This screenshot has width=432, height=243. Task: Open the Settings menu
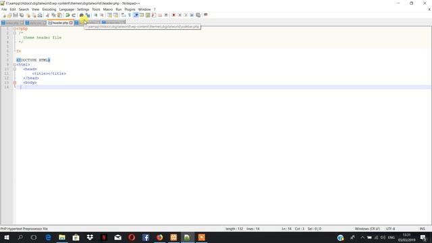click(83, 9)
